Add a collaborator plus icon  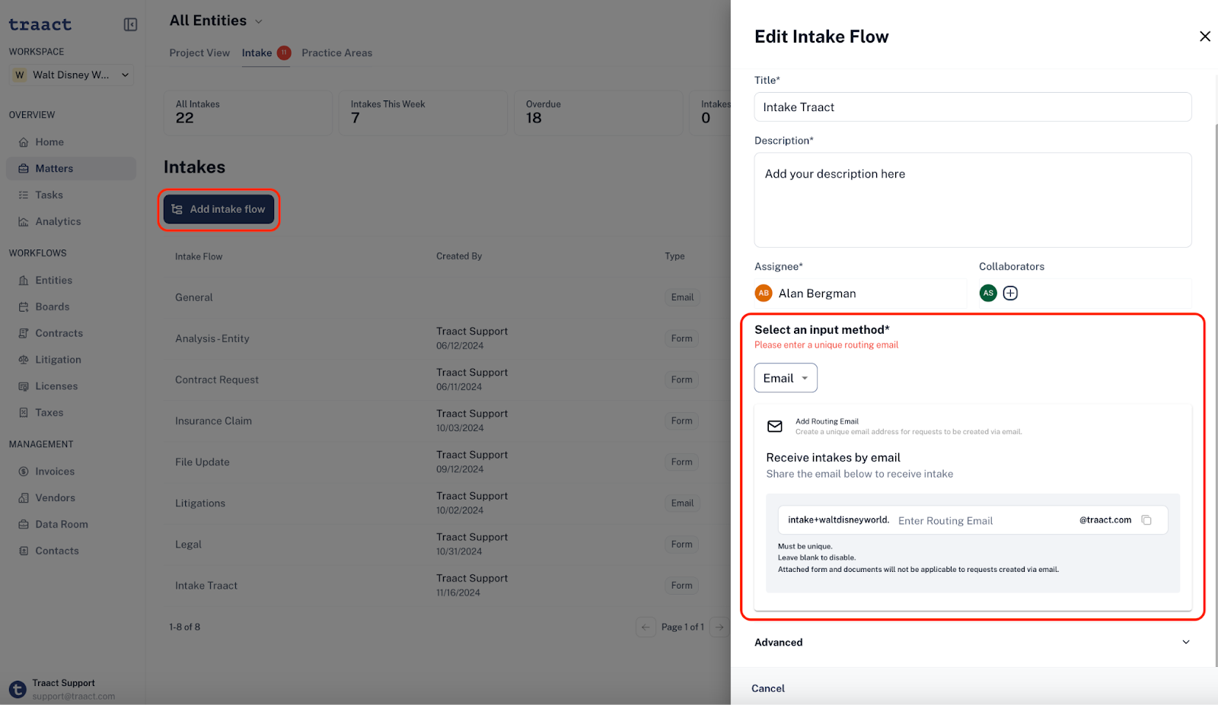point(1010,294)
